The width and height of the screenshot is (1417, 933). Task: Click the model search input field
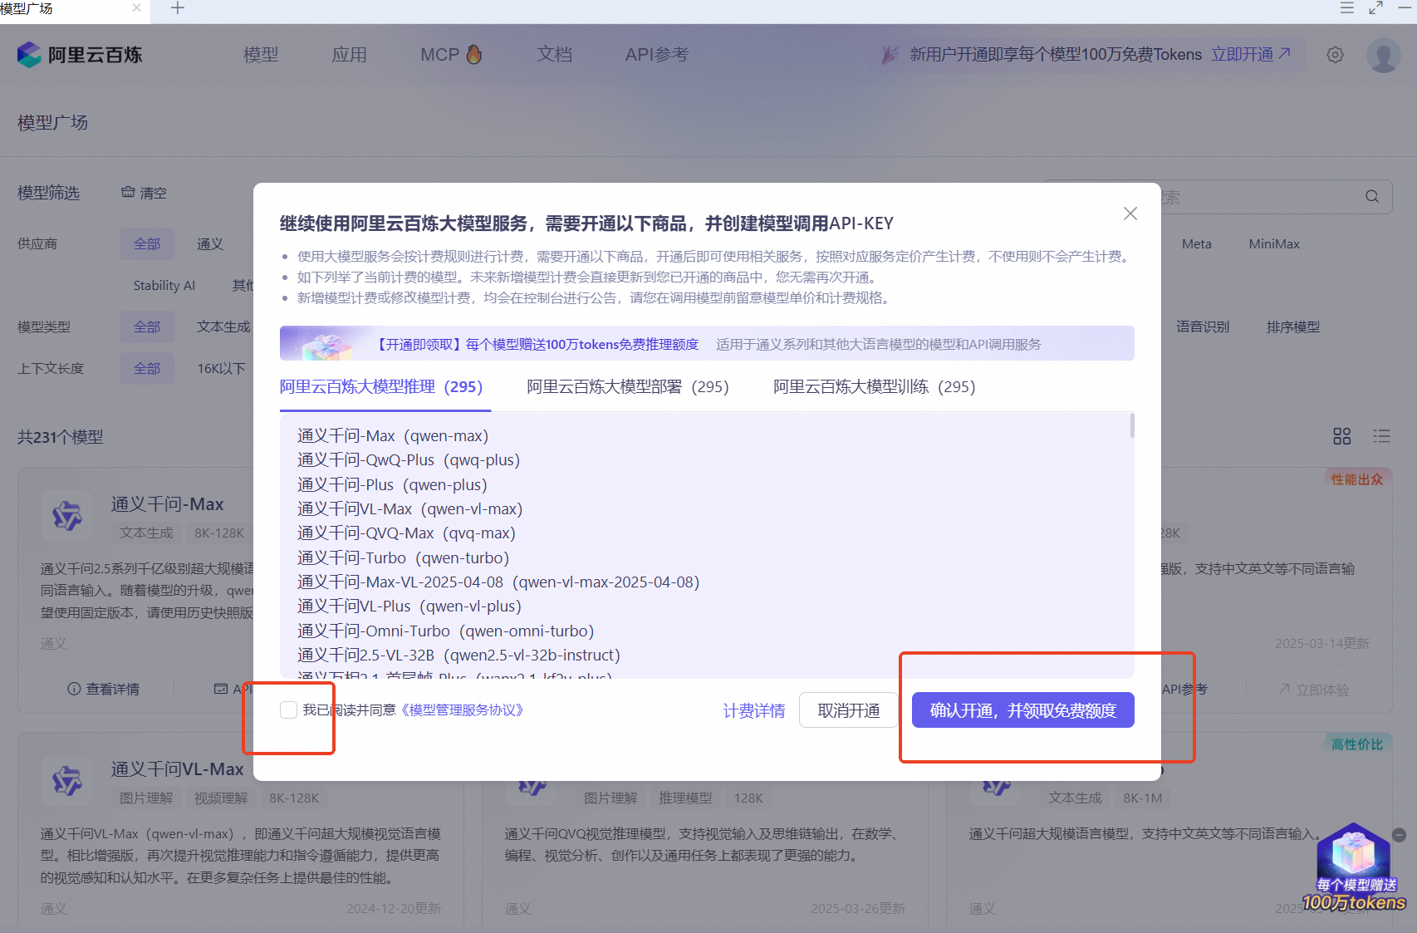(x=1218, y=197)
